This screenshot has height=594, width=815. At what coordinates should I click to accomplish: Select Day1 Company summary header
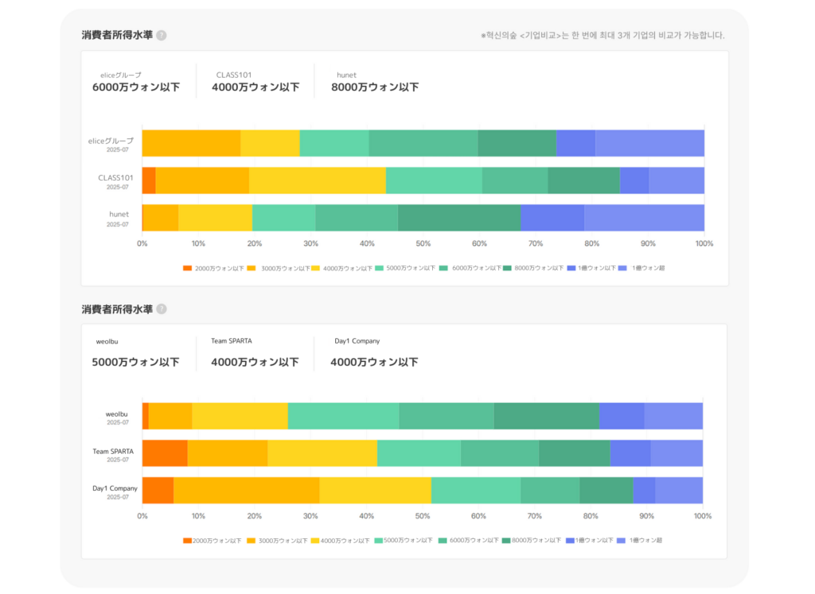pos(357,341)
